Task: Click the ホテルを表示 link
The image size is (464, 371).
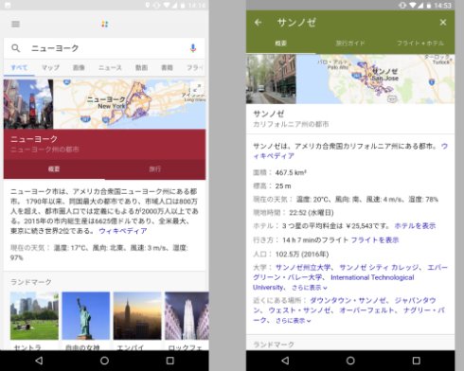Action: tap(415, 226)
